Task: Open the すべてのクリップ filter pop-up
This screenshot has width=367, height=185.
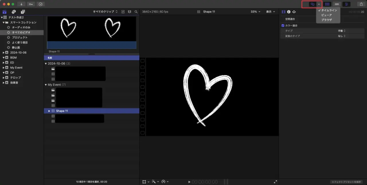Action: 105,12
